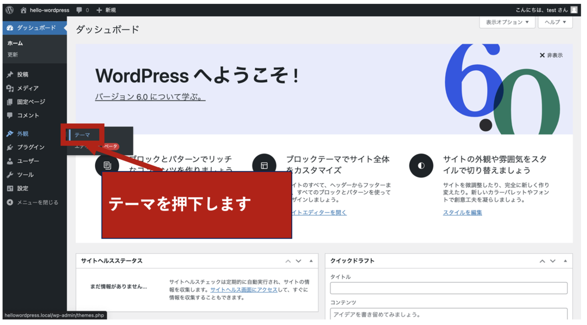This screenshot has width=587, height=325.
Task: Open the こんにちは、test さん account menu
Action: tap(546, 10)
